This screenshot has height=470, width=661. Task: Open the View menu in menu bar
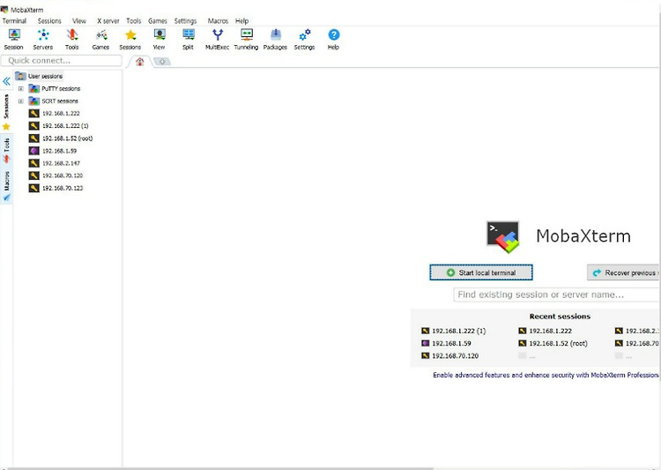78,20
